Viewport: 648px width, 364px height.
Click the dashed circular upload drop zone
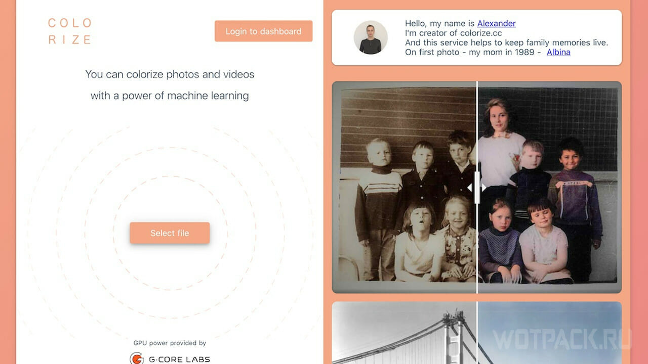(170, 233)
